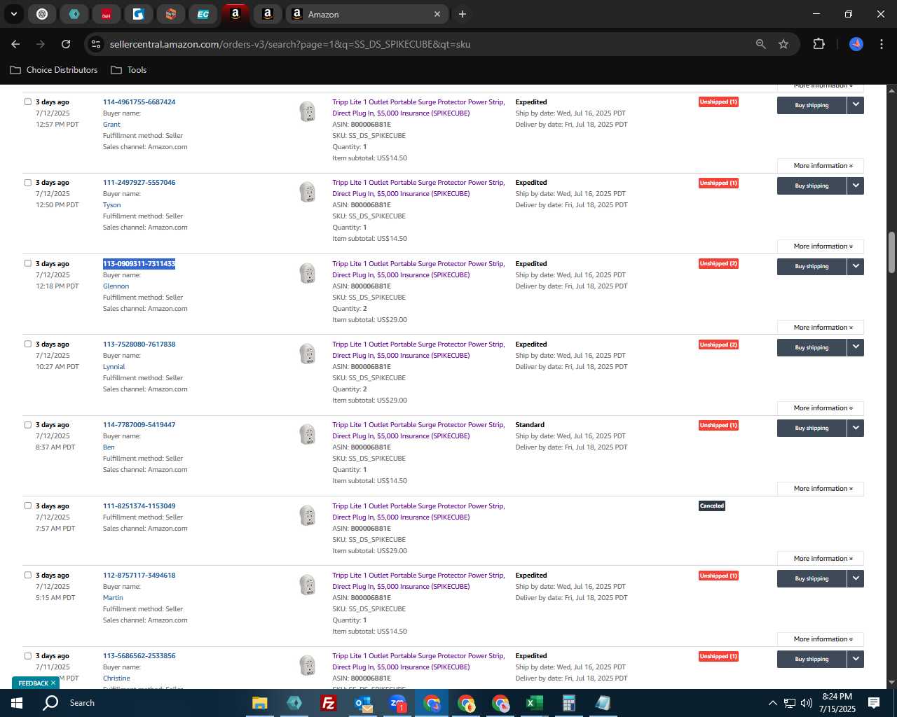Click Buy shipping for Ben's order
Viewport: 897px width, 717px height.
(812, 428)
